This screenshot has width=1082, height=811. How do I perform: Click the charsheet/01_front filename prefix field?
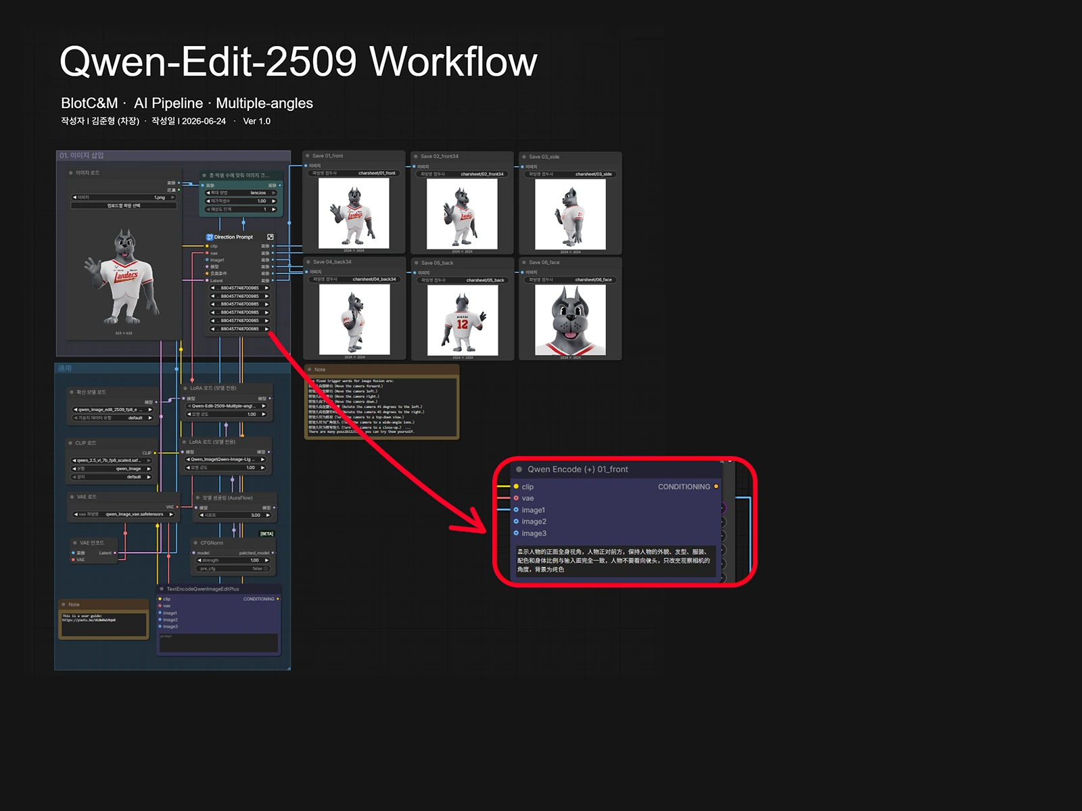pos(354,173)
